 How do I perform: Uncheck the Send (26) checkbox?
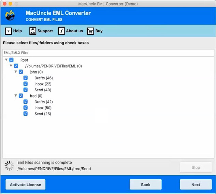26,114
